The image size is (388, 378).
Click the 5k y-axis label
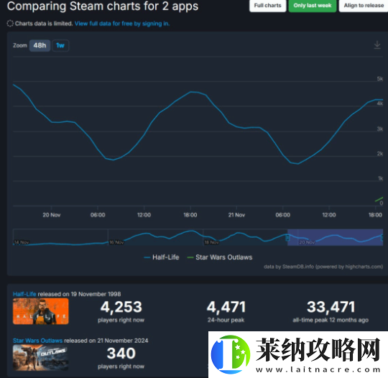[x=380, y=79]
